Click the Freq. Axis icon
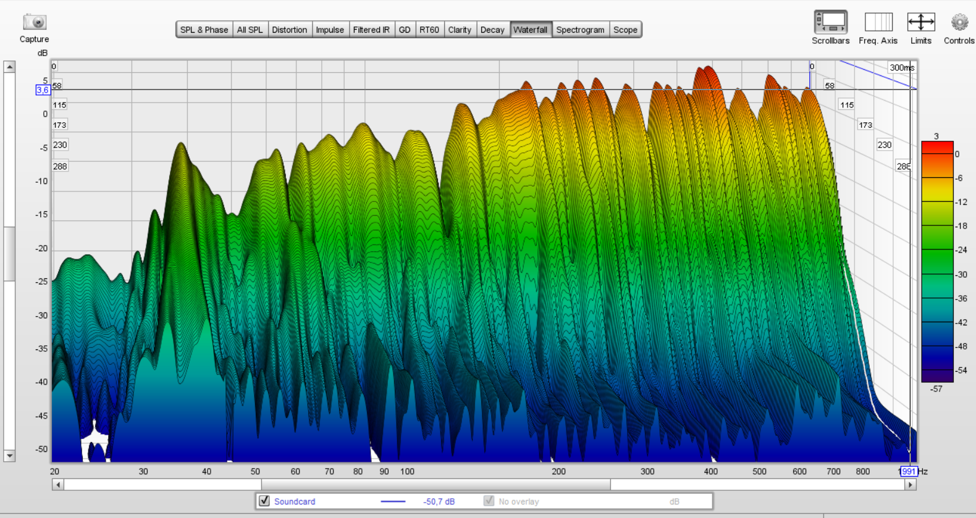The image size is (976, 518). 878,23
